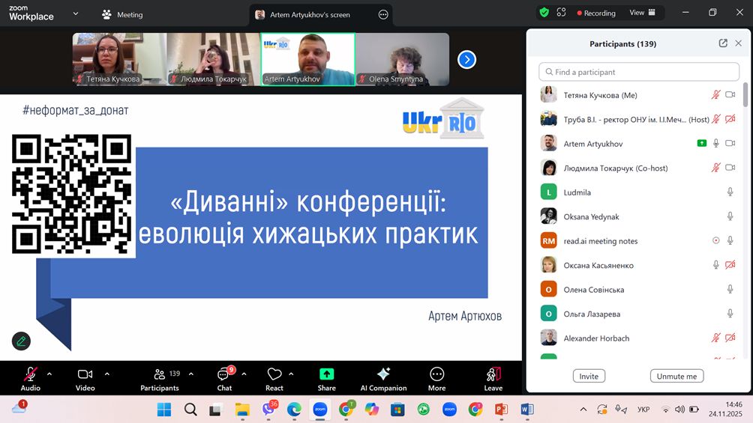Click the green annotation pencil icon
This screenshot has width=753, height=423.
(21, 341)
